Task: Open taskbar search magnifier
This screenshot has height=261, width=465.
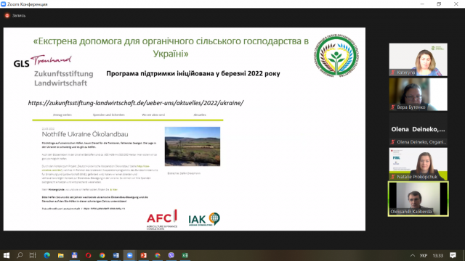Action: [20, 255]
